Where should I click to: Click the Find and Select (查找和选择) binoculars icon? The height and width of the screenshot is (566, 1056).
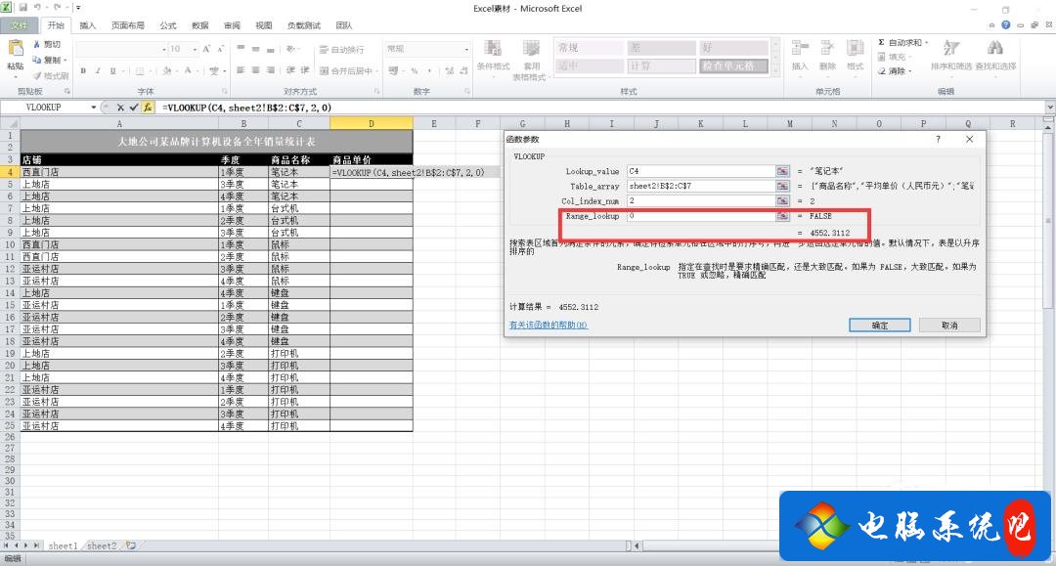click(x=995, y=49)
